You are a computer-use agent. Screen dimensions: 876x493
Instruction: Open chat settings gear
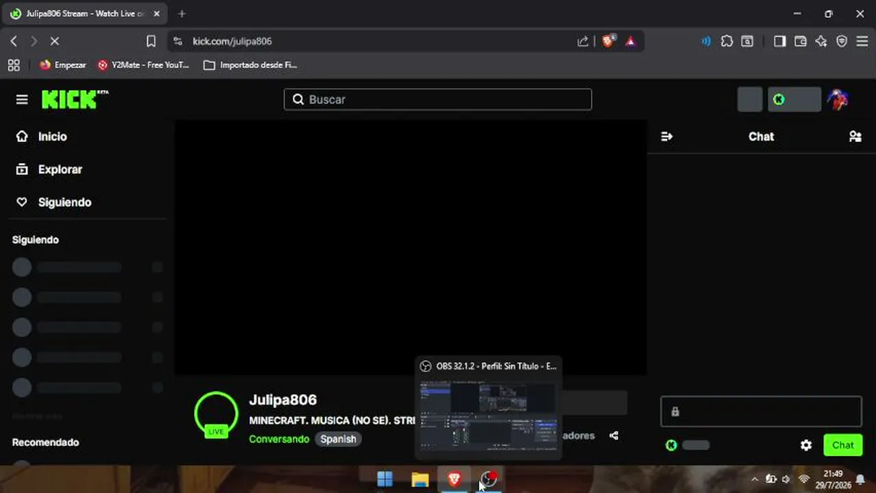pyautogui.click(x=806, y=445)
